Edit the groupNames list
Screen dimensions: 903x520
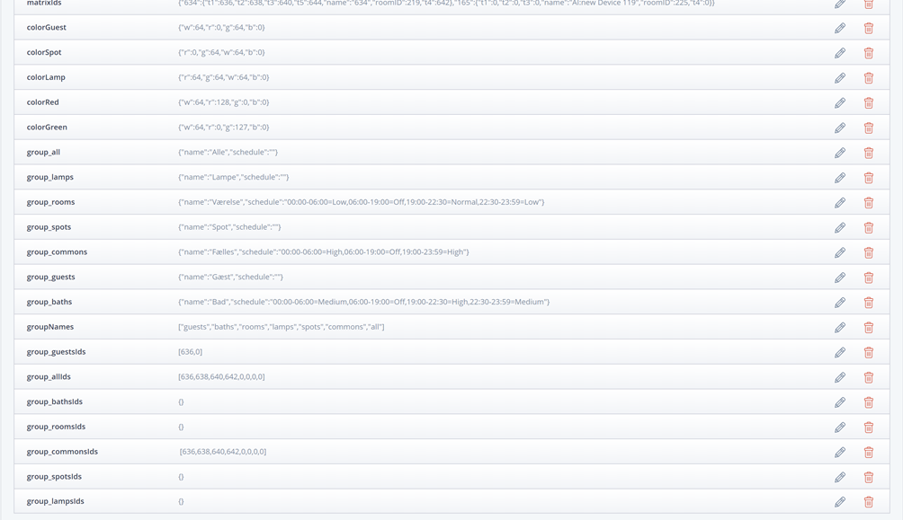(839, 328)
